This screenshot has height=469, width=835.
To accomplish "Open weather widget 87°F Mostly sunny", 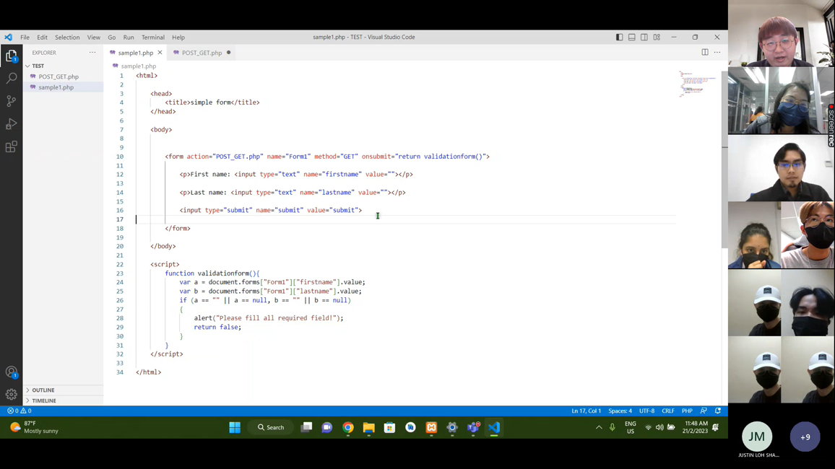I will 35,428.
